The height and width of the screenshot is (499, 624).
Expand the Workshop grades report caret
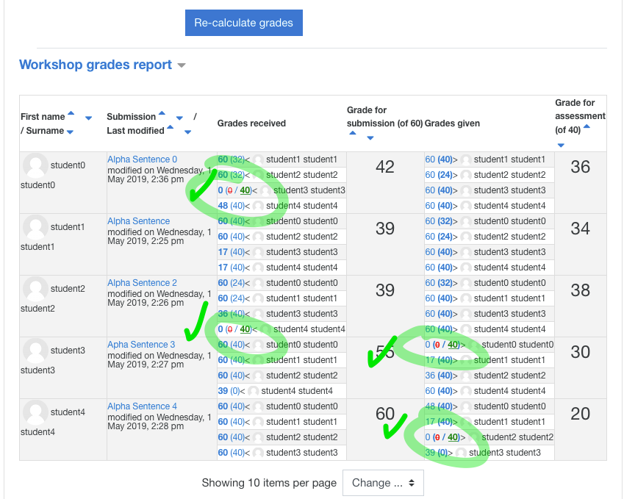182,65
